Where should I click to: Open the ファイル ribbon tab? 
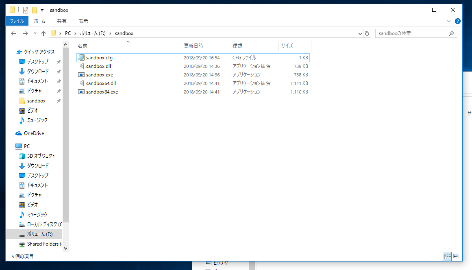pyautogui.click(x=17, y=21)
